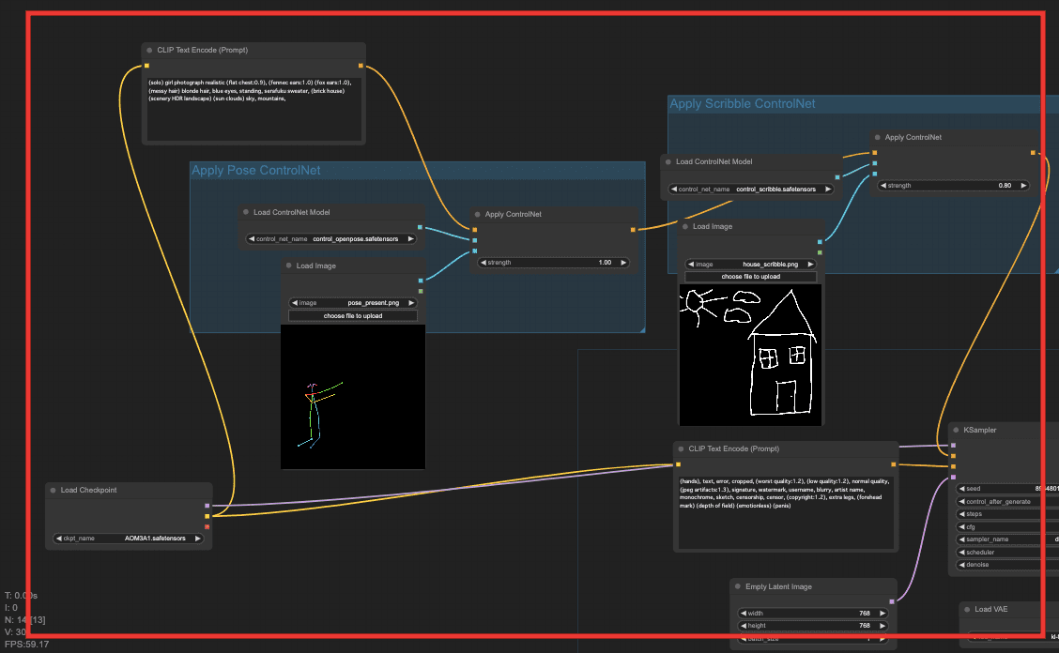Collapse the KSampler node dot

point(956,430)
